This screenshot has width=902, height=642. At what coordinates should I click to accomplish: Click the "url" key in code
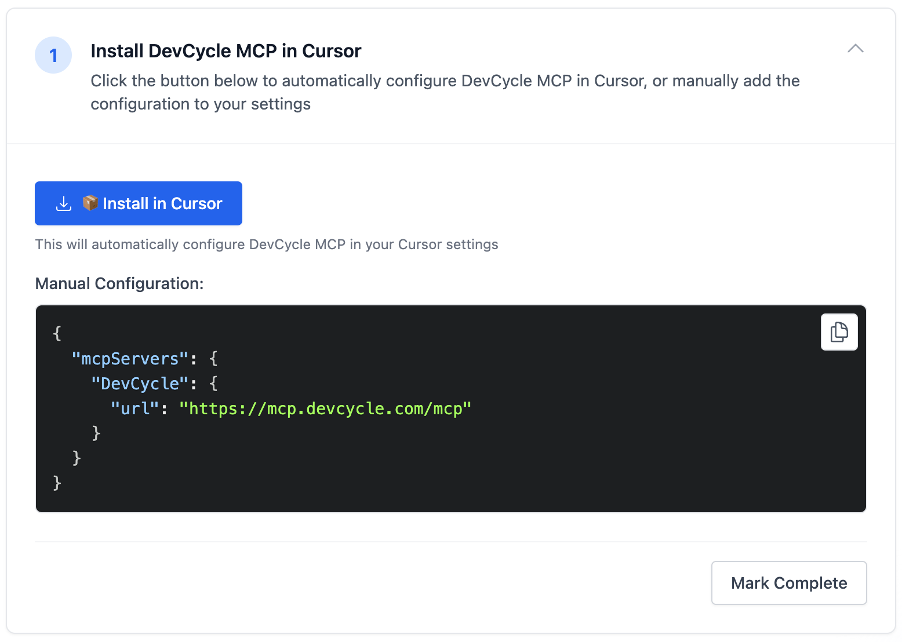pyautogui.click(x=134, y=408)
